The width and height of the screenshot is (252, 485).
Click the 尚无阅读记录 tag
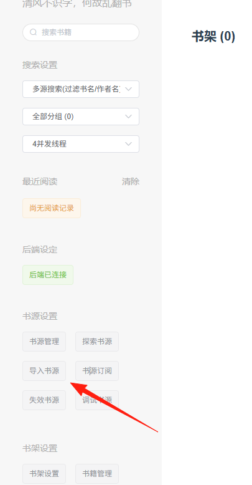point(52,208)
